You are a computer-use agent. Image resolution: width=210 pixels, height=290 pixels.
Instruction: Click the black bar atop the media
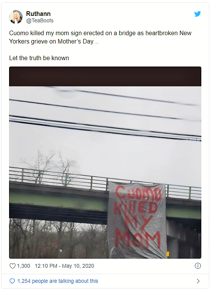[105, 76]
